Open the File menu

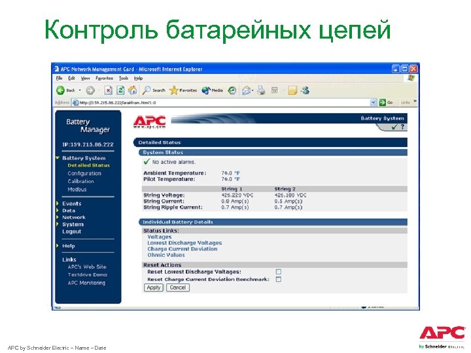[59, 78]
